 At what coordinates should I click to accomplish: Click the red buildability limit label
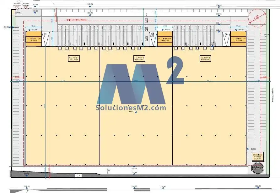77,20
